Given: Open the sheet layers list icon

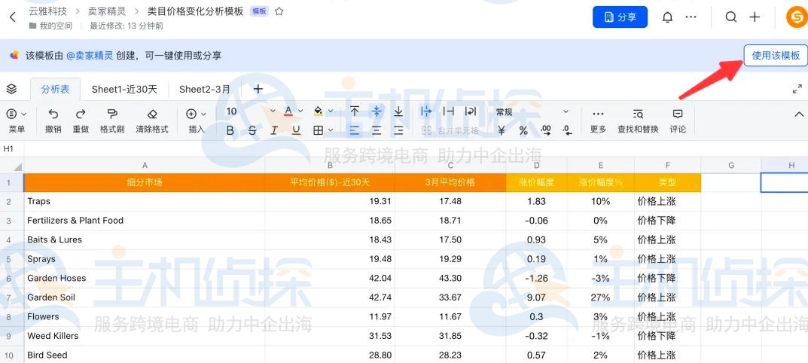Looking at the screenshot, I should (11, 89).
